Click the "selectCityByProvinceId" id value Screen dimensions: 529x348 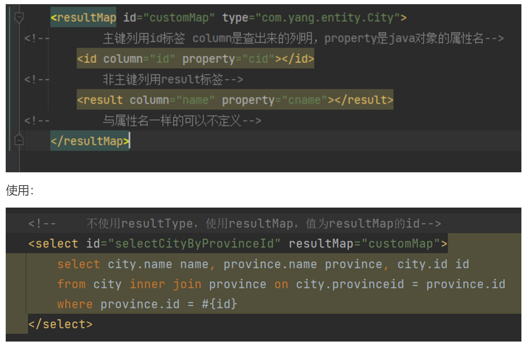(x=194, y=244)
